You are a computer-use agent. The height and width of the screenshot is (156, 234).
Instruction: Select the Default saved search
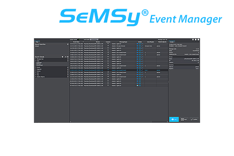[37, 46]
